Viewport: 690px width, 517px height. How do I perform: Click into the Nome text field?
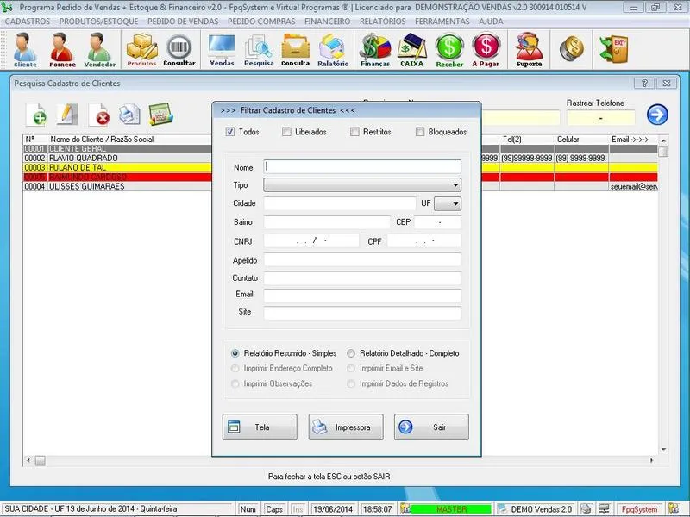point(362,167)
